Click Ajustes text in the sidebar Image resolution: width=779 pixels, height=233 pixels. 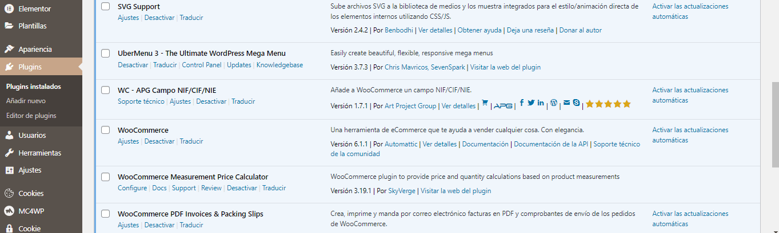click(x=30, y=170)
